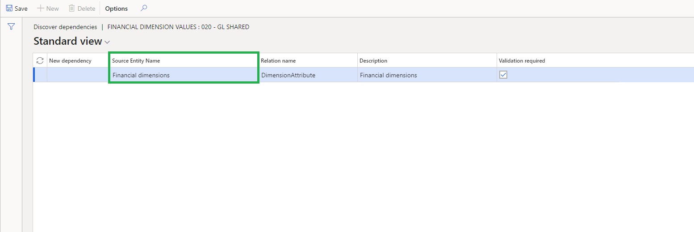
Task: Click the New dependency column header
Action: pyautogui.click(x=70, y=61)
